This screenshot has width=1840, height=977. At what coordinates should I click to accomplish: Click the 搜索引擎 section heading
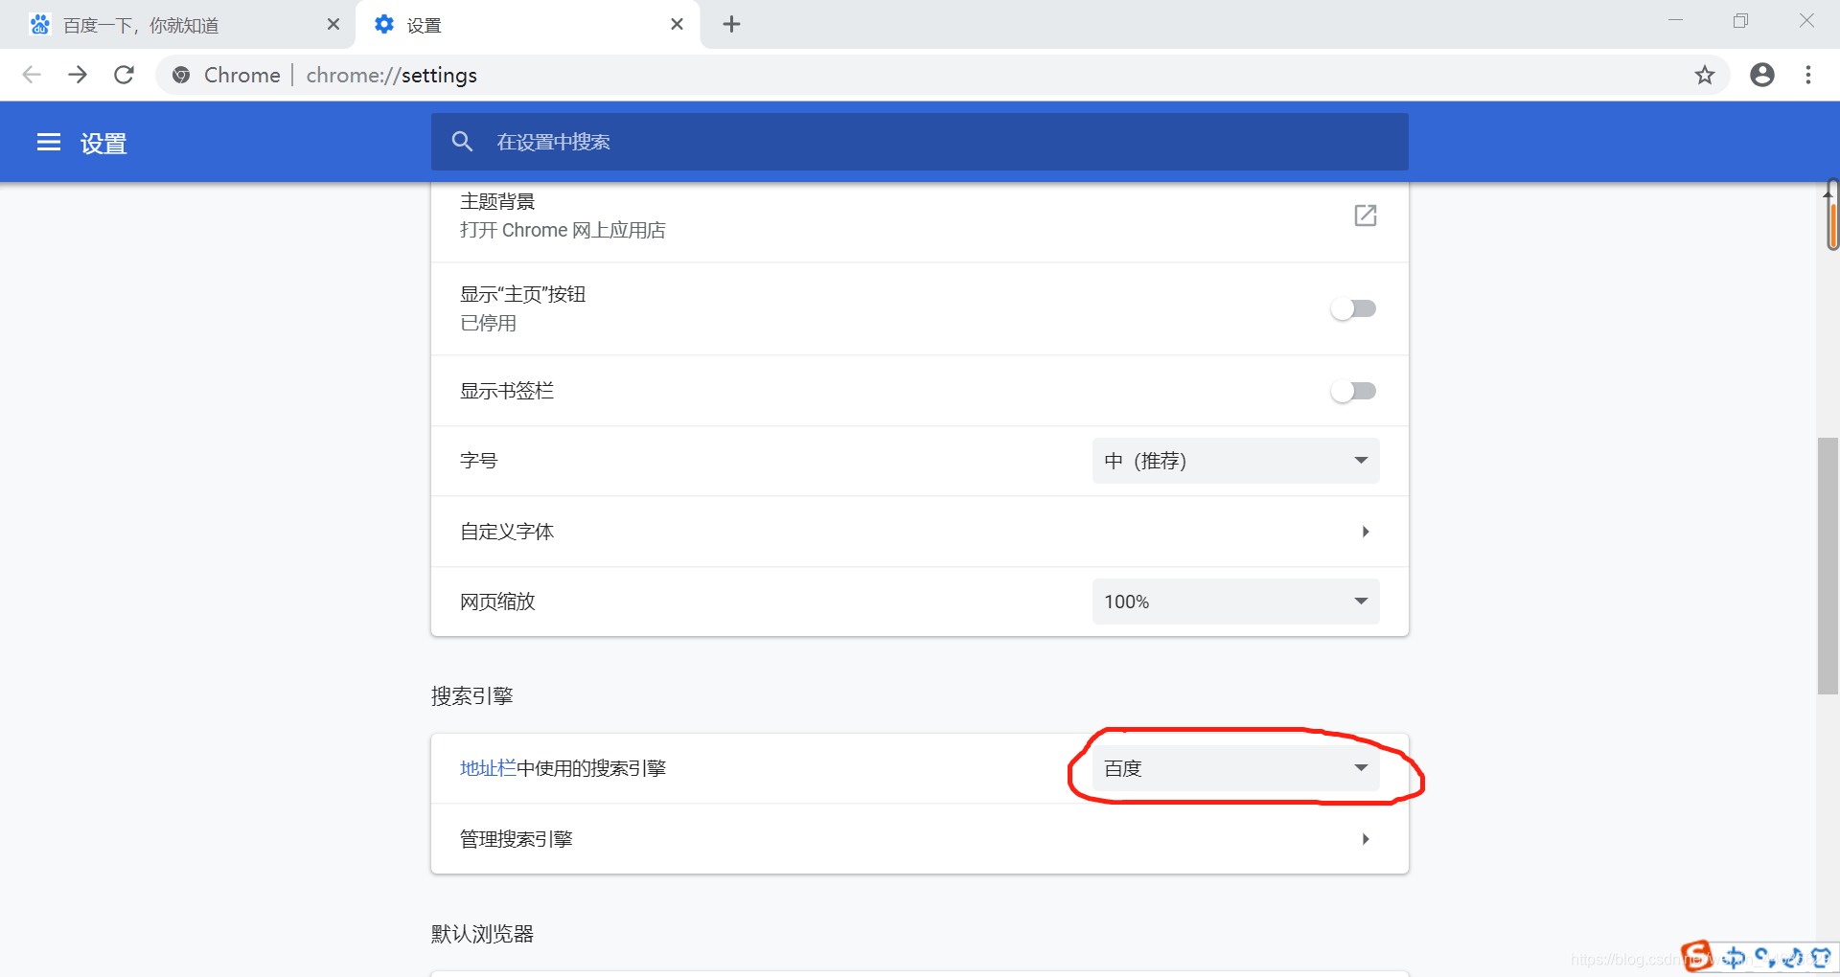tap(471, 696)
